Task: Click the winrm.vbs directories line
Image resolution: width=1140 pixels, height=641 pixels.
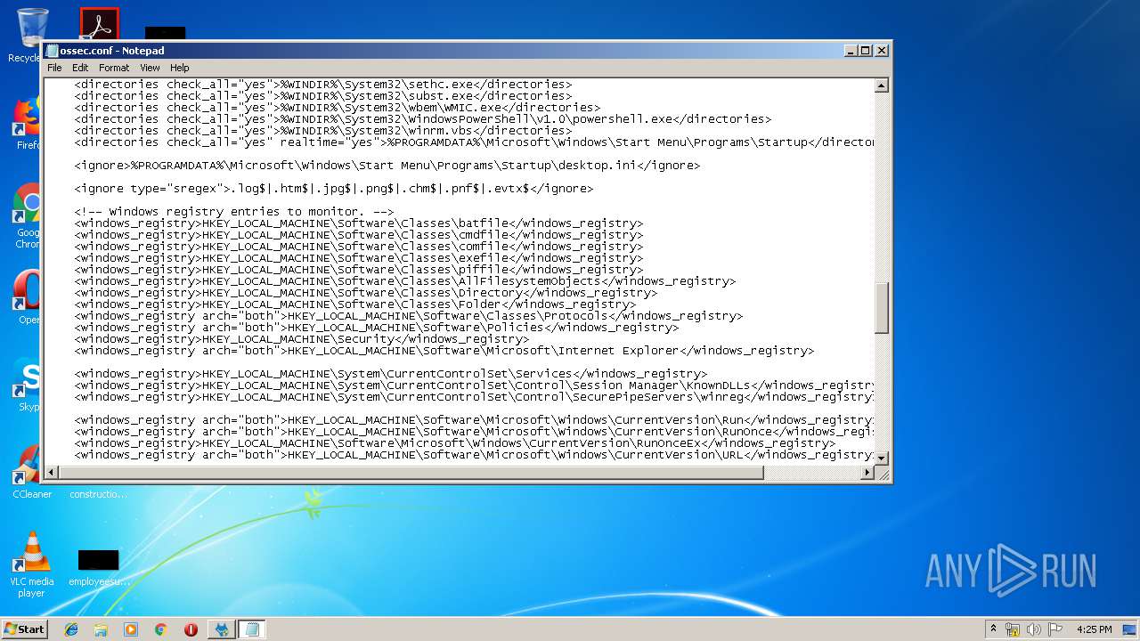Action: click(323, 131)
